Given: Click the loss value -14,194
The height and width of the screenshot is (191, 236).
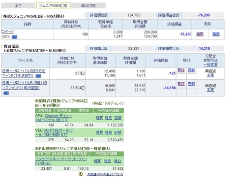Looking at the screenshot, I should pos(170,88).
